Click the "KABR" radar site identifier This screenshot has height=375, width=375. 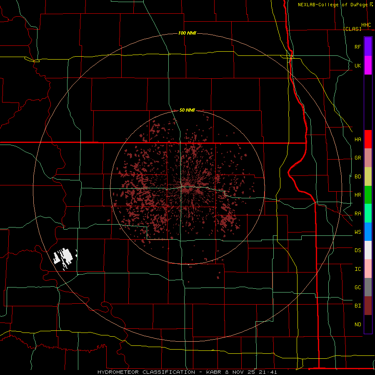point(214,372)
